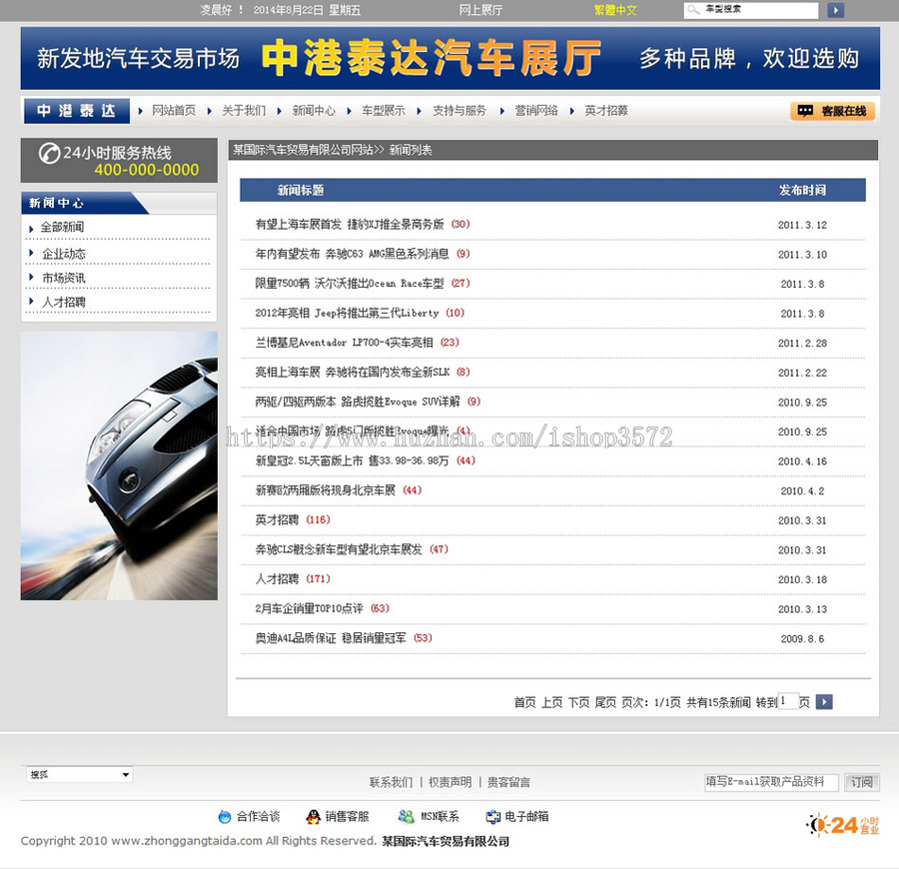Click the page-jump arrow after 转到 input
The image size is (899, 869).
click(823, 702)
